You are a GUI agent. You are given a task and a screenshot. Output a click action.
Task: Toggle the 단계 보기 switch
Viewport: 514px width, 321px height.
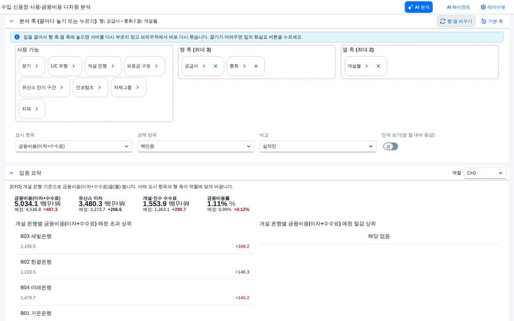coord(391,147)
